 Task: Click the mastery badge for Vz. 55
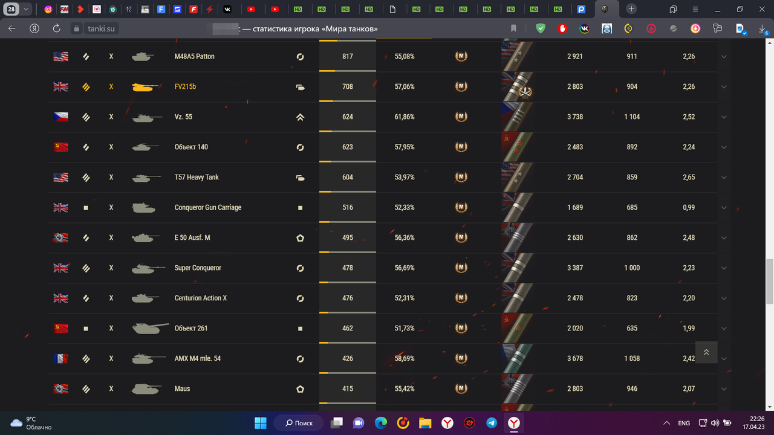[461, 117]
